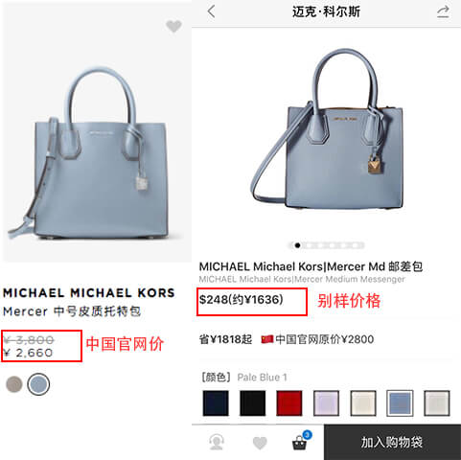Select the blue color circle on the left page
461x460 pixels.
38,384
